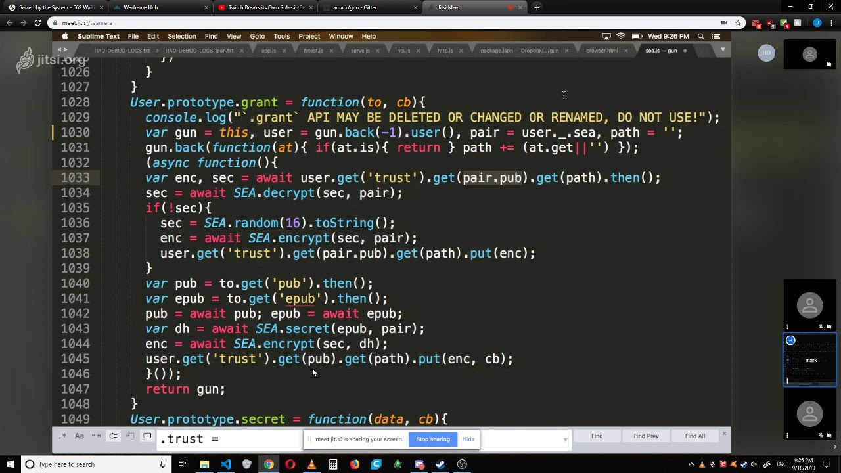Open the green checkmark extension icon
Image resolution: width=841 pixels, height=473 pixels.
(784, 23)
